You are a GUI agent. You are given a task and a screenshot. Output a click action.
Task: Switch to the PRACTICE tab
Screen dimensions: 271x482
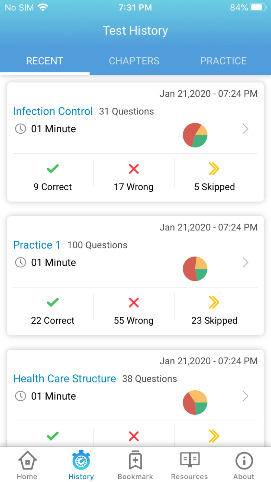click(x=223, y=61)
